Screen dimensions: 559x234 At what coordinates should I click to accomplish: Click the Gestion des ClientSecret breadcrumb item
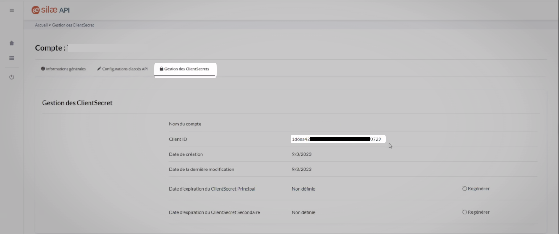pos(73,25)
